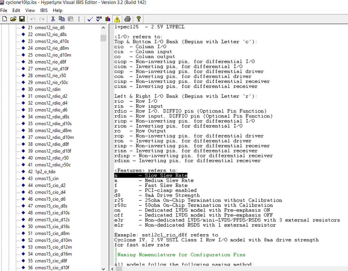Click diamond icon of 27 cmos12_rio_d10f
348x271 pixels.
pyautogui.click(x=23, y=69)
